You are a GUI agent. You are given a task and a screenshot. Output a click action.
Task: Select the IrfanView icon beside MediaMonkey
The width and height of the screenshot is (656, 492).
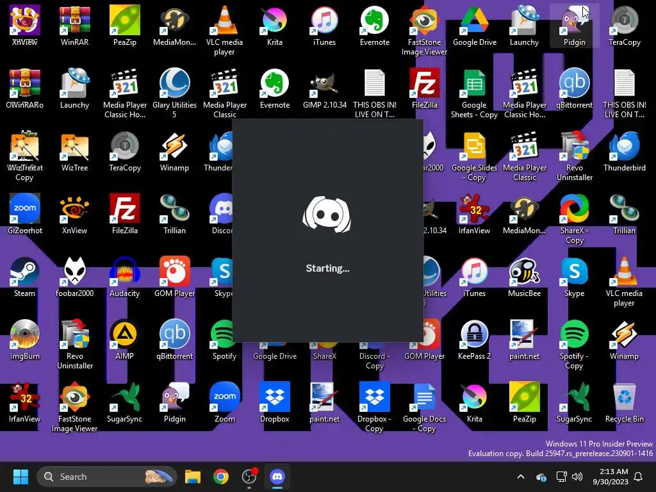coord(475,214)
